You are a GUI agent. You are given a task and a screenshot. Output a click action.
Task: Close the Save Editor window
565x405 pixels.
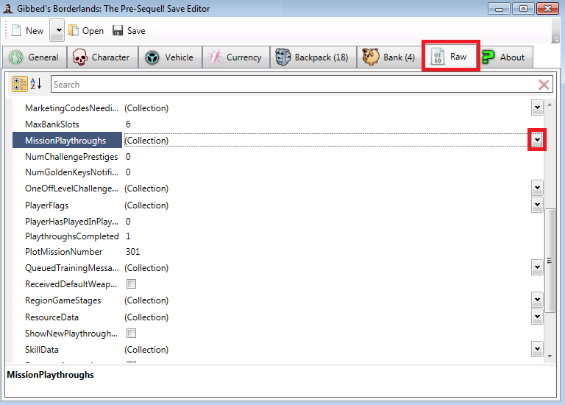[x=547, y=9]
